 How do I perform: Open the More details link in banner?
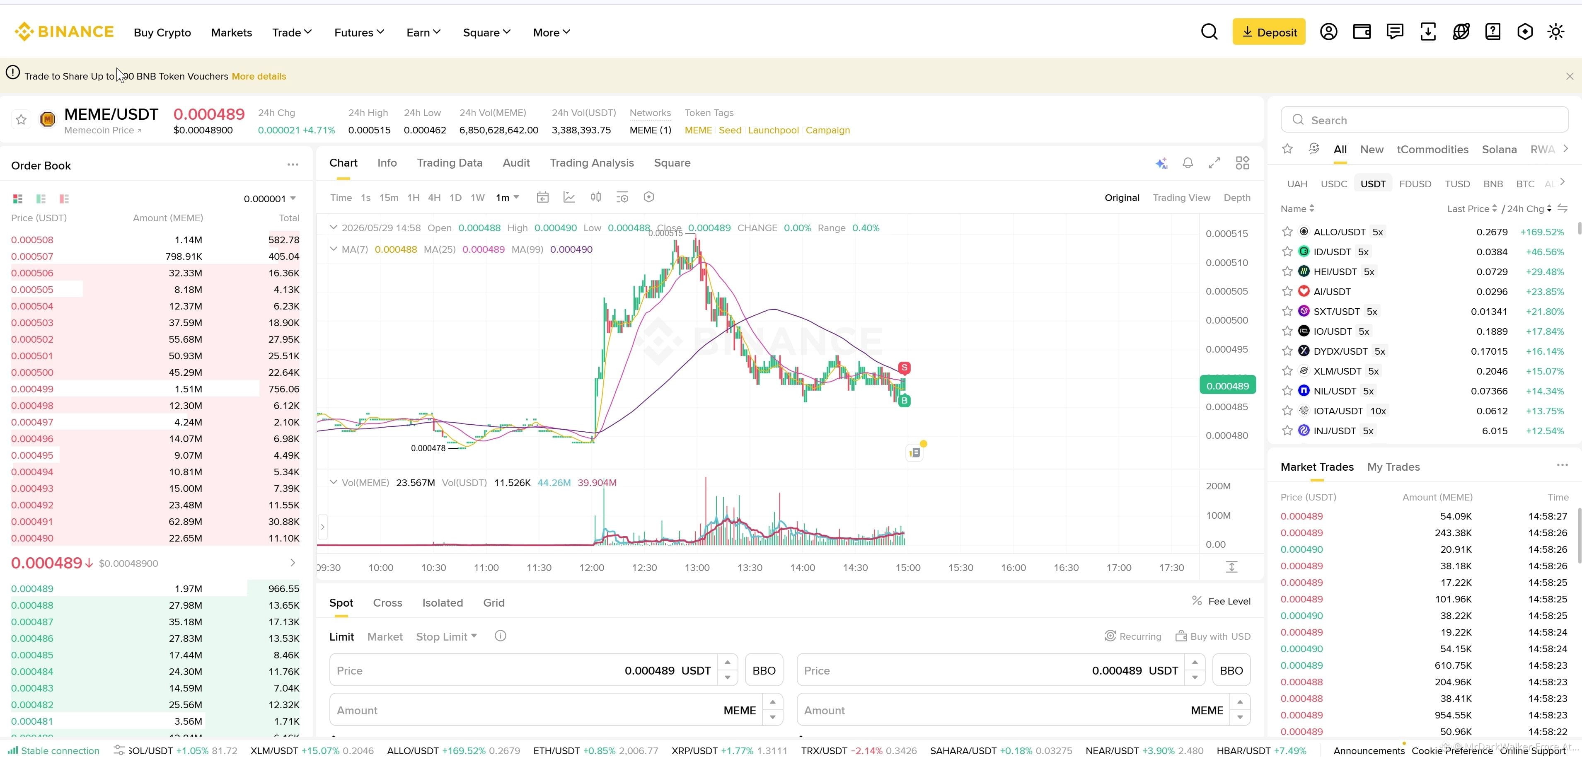click(x=259, y=76)
